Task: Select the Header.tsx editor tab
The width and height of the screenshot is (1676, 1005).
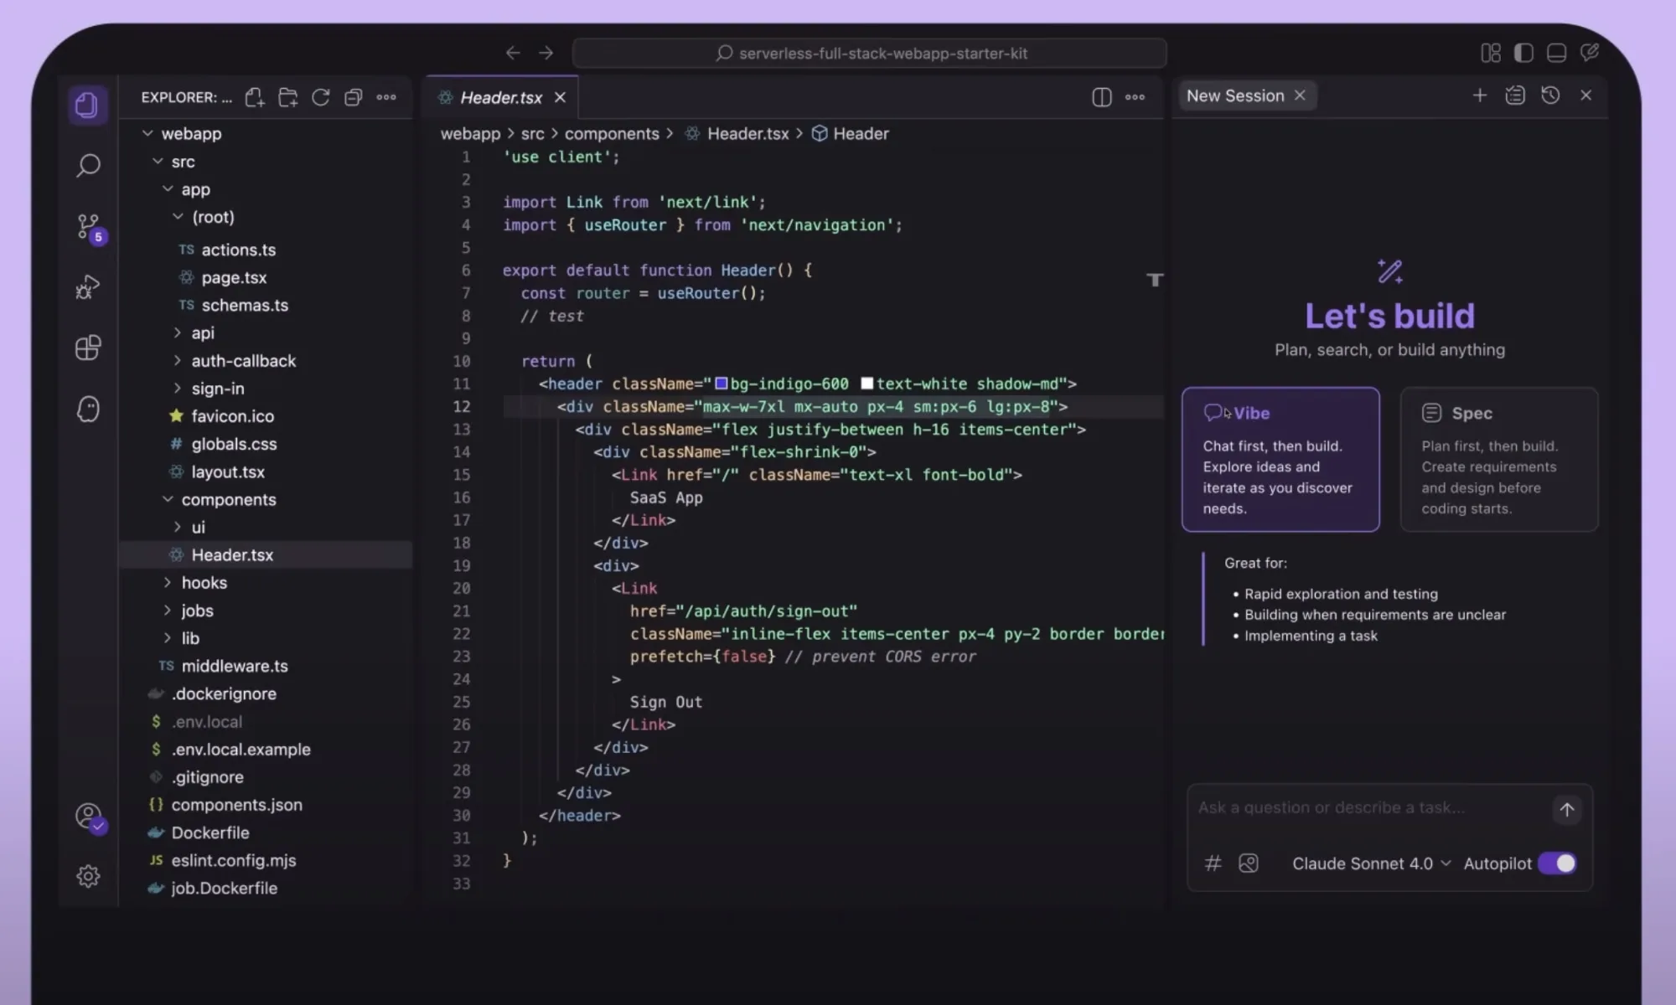Action: pos(500,98)
